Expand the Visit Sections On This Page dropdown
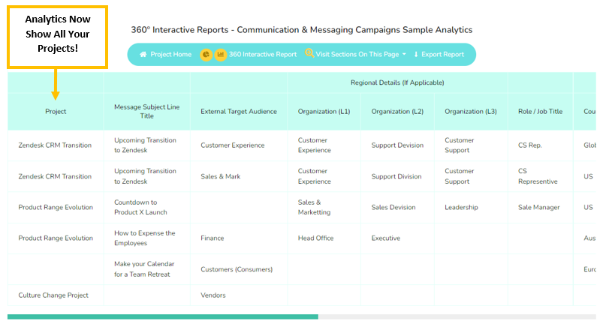The width and height of the screenshot is (600, 327). click(x=356, y=54)
